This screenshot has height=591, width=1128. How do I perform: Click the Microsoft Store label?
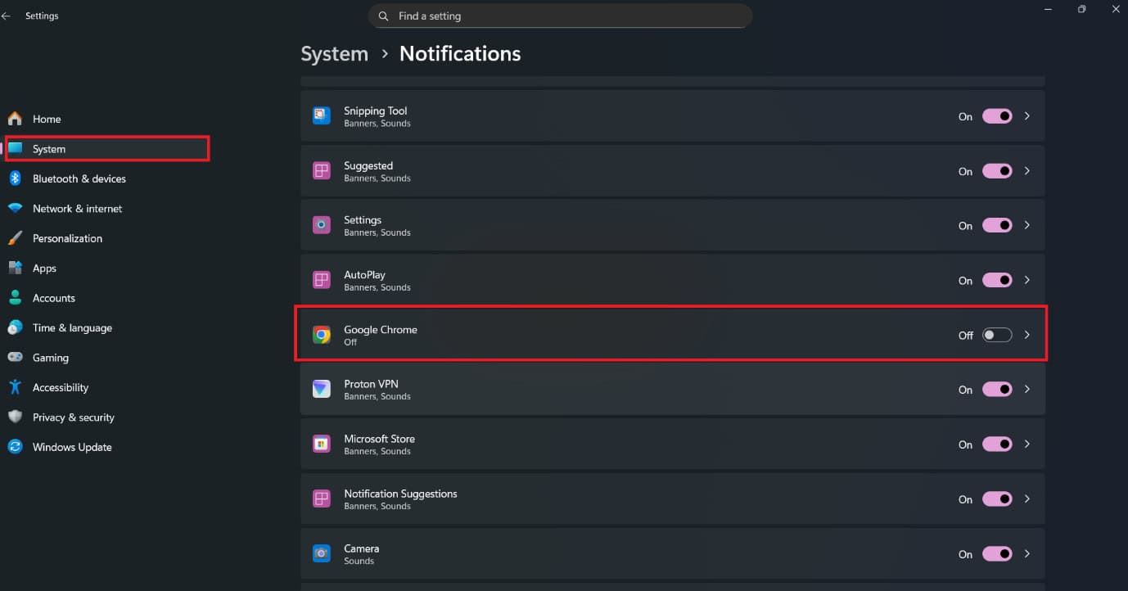pyautogui.click(x=379, y=439)
